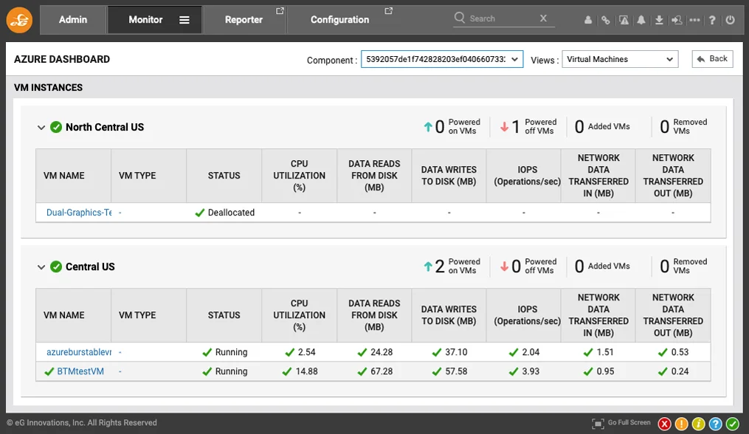This screenshot has width=749, height=434.
Task: Click the eG Innovations orange logo
Action: coord(19,20)
